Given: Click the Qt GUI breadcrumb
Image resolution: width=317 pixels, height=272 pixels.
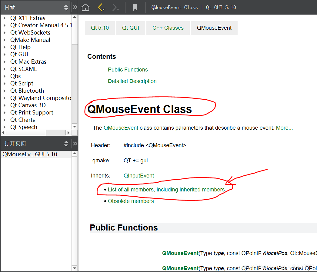Looking at the screenshot, I should (x=130, y=28).
